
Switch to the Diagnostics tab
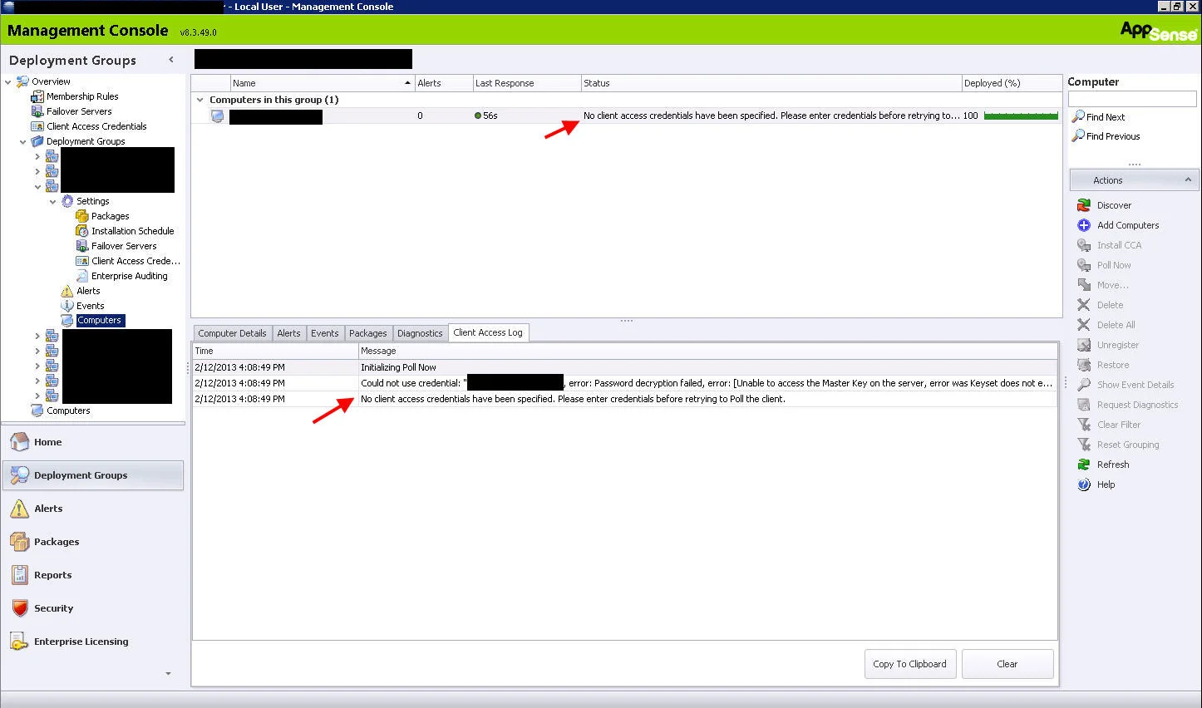420,333
